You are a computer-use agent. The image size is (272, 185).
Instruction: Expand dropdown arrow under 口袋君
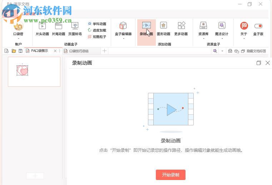point(18,39)
